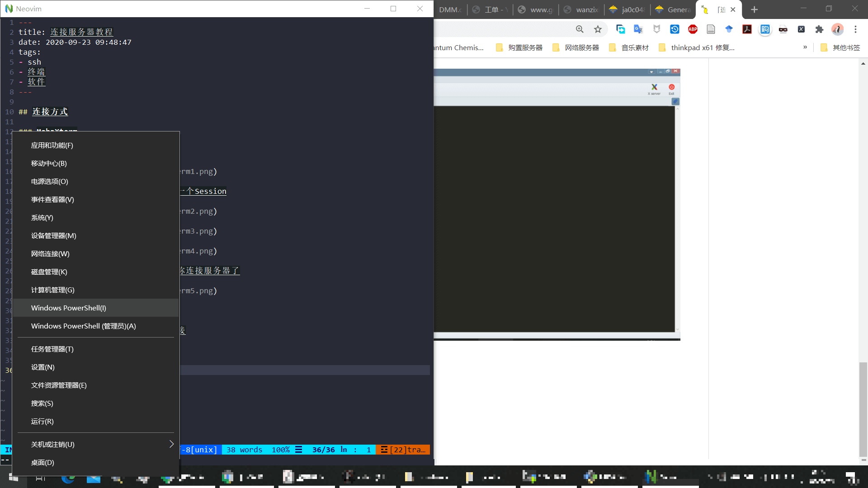Open 任务管理器(T) from the menu
This screenshot has width=868, height=488.
click(96, 349)
